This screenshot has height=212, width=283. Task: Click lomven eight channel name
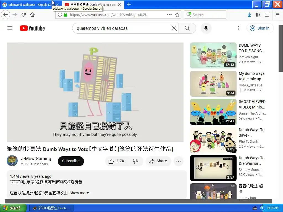[248, 57]
